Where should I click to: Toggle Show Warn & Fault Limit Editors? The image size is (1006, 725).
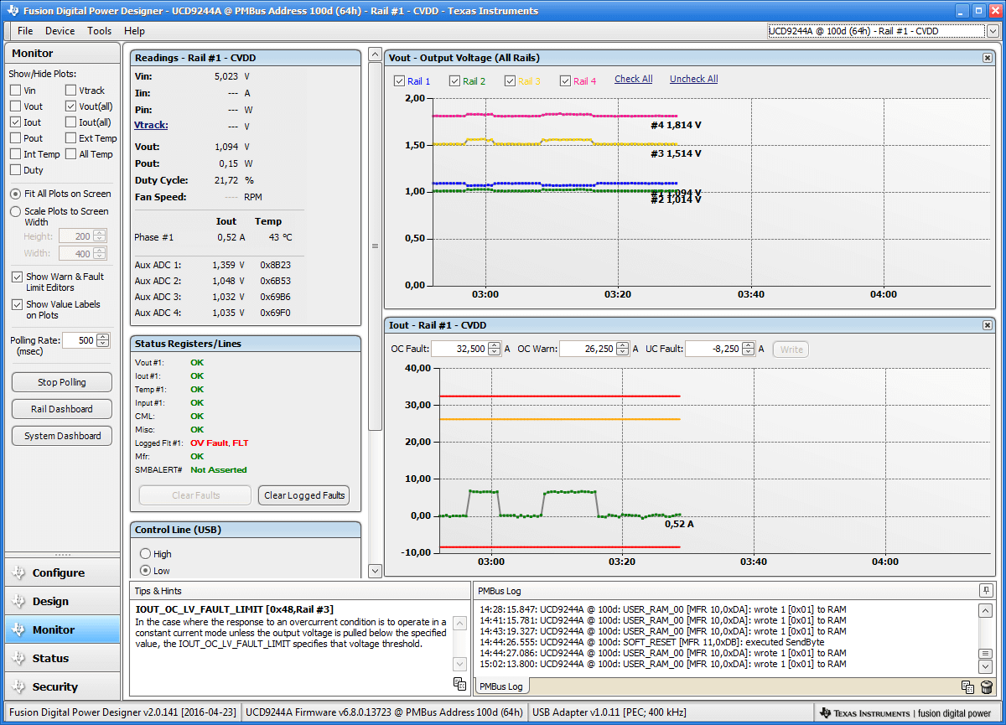17,277
